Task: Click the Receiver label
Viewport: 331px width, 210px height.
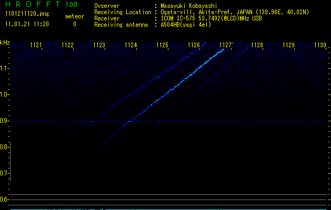Action: tap(107, 18)
